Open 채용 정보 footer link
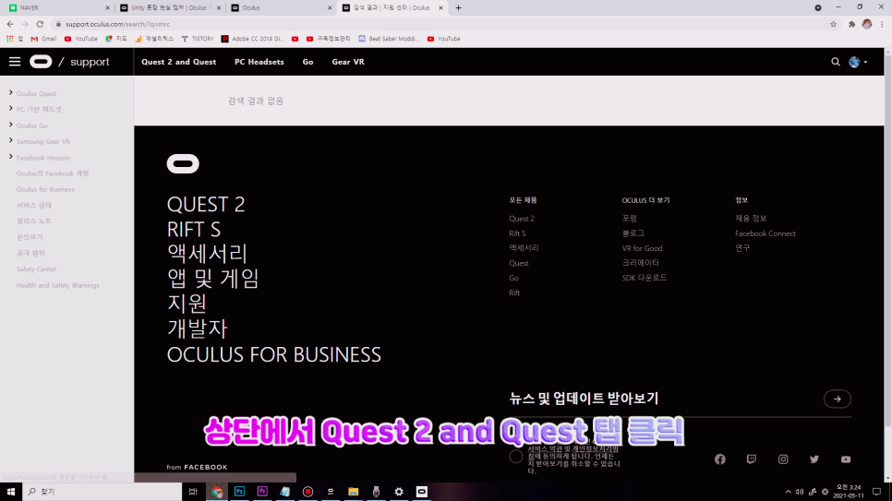The width and height of the screenshot is (892, 501). coord(751,219)
